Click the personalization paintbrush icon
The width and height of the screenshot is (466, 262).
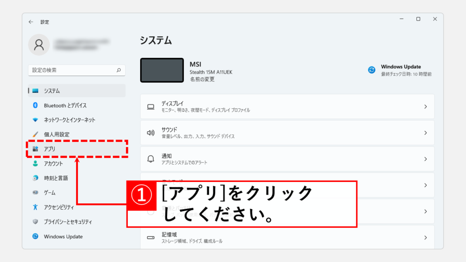coord(35,134)
